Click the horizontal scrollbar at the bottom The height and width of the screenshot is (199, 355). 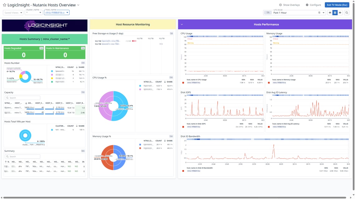point(174,198)
